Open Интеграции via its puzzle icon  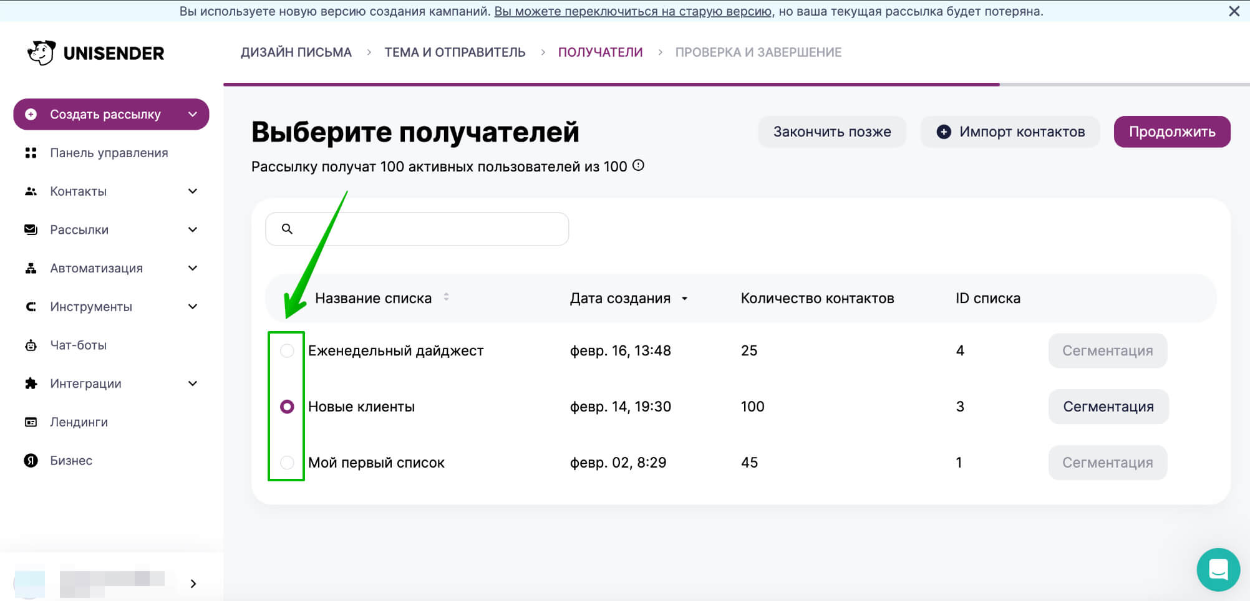(31, 383)
